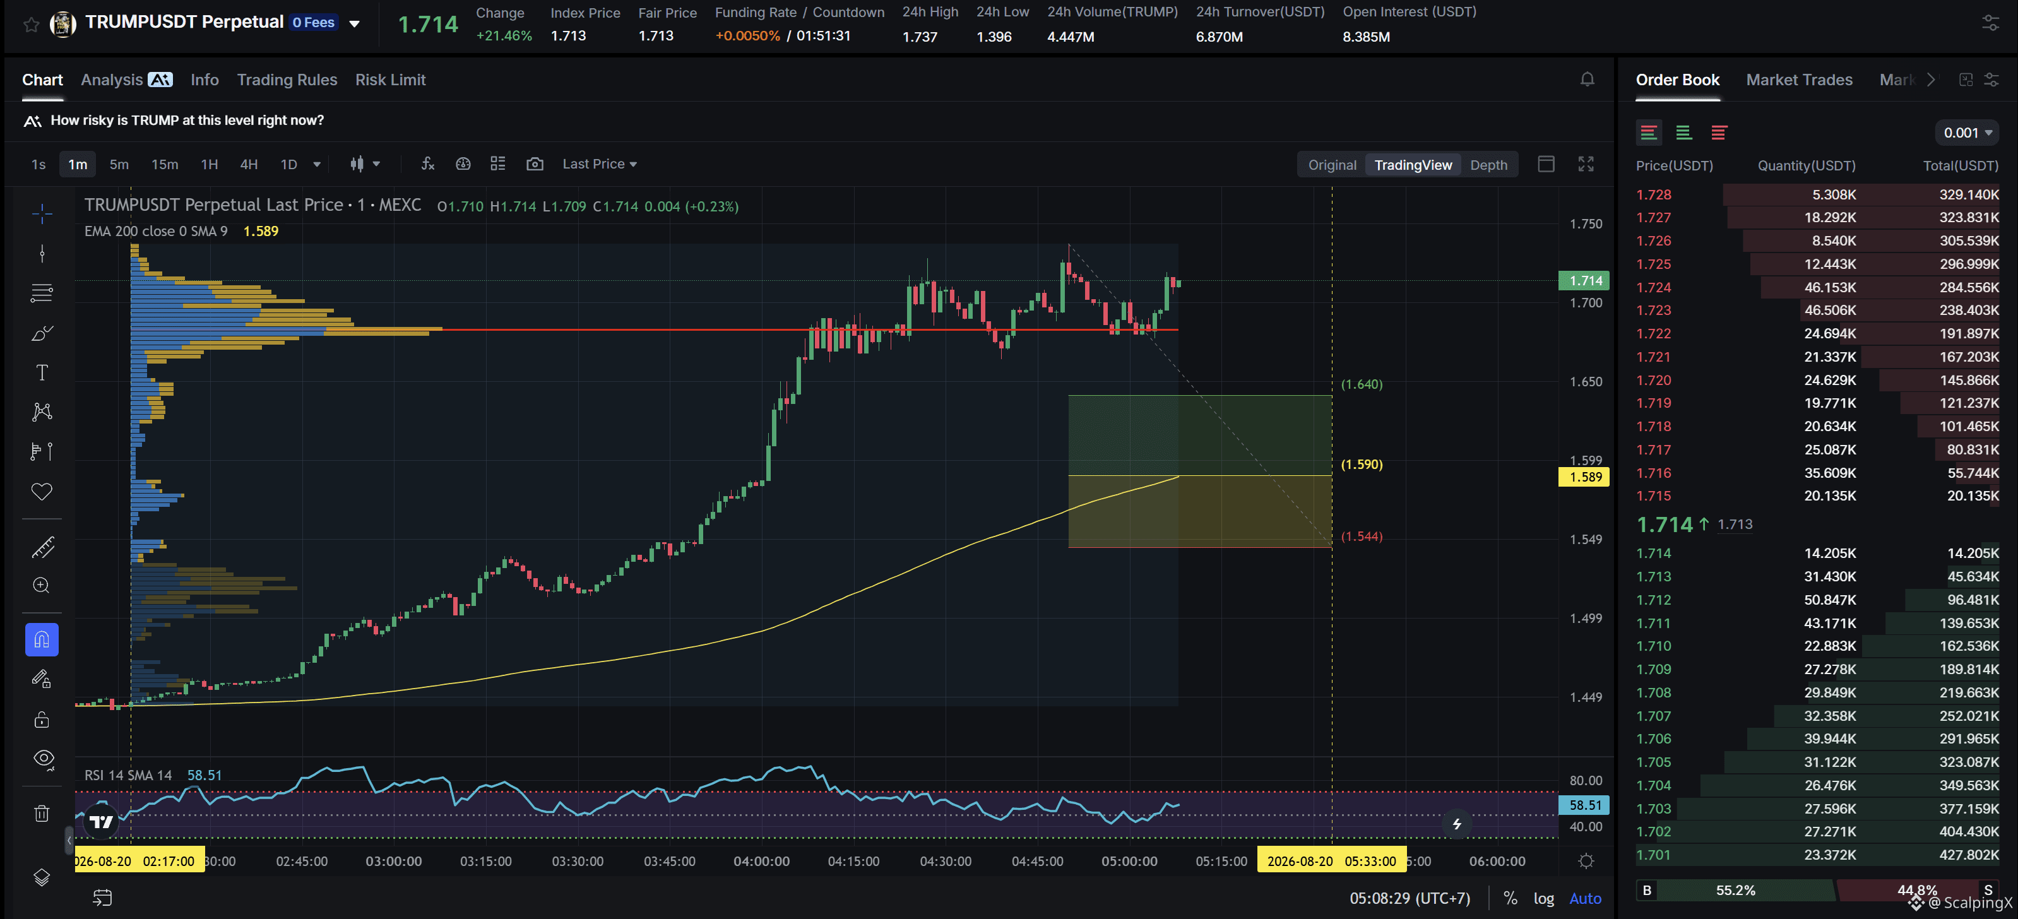The height and width of the screenshot is (919, 2018).
Task: Toggle the chart panel layout icon
Action: click(1546, 163)
